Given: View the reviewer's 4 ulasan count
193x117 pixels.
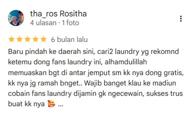Looking at the screenshot, I should tap(43, 23).
